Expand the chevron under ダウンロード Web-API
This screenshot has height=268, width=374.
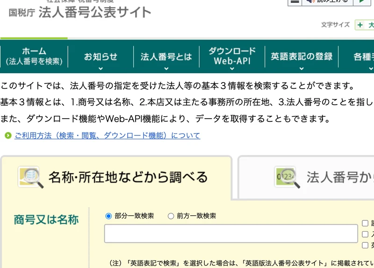pyautogui.click(x=232, y=69)
